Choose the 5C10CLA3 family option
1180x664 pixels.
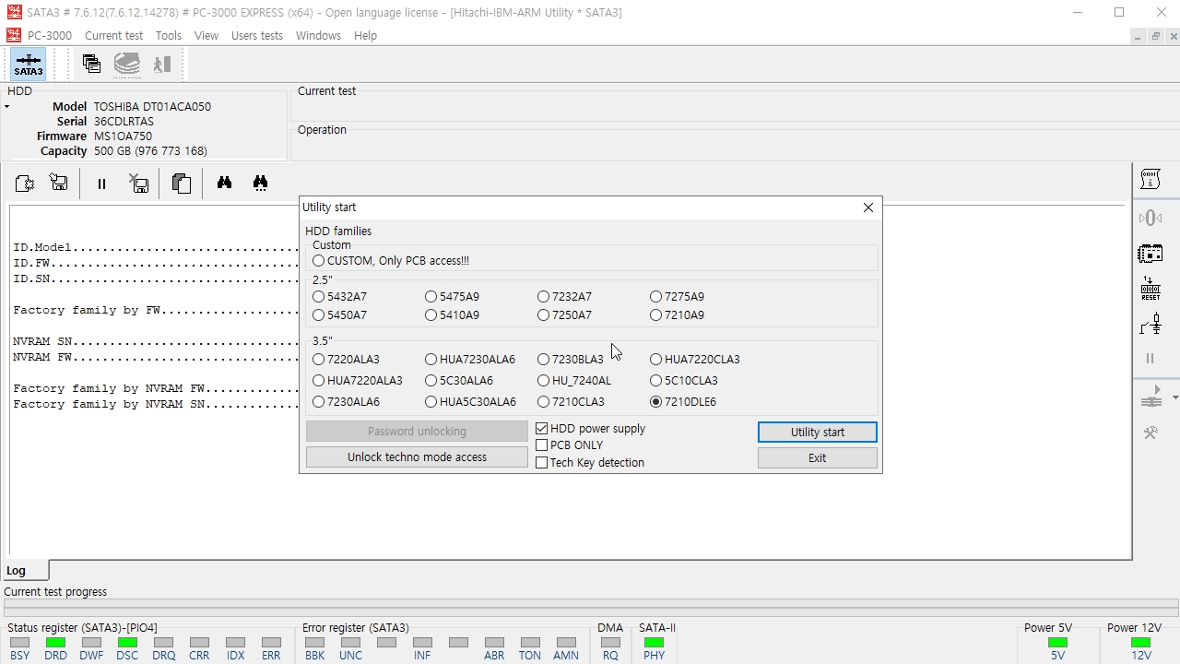(x=655, y=381)
